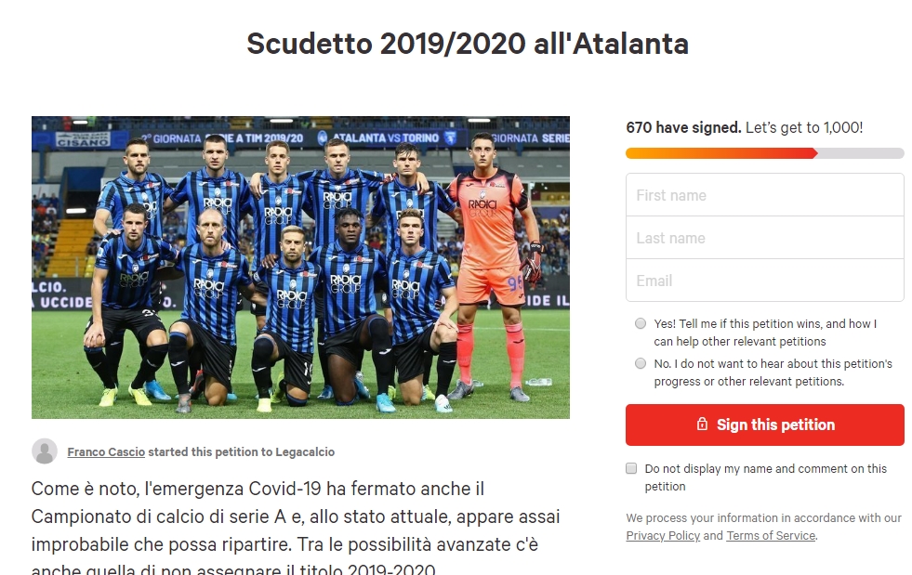Click the signature progress bar
The height and width of the screenshot is (575, 912).
point(765,153)
